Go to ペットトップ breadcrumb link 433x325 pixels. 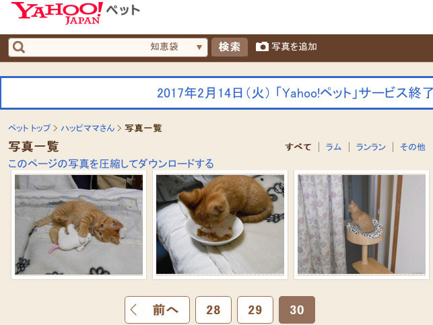[x=29, y=128]
